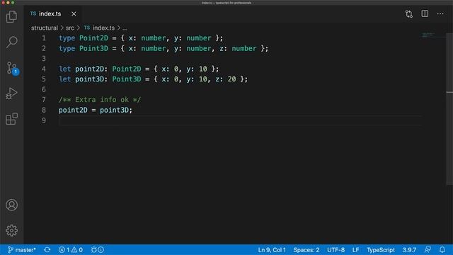Open notifications bell icon
The image size is (453, 255).
442,250
